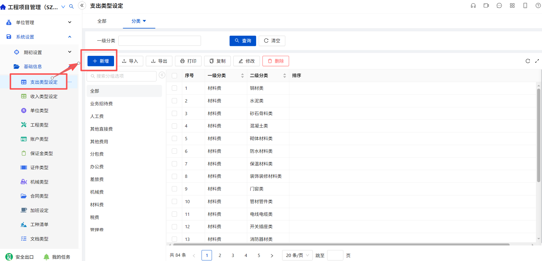Image resolution: width=542 pixels, height=261 pixels.
Task: Collapse the group panel chevron circle
Action: pos(162,75)
